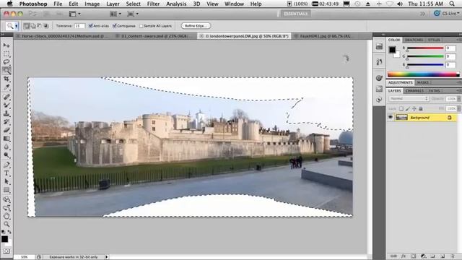The height and width of the screenshot is (260, 462).
Task: Open the blend mode Normal dropdown
Action: point(409,98)
